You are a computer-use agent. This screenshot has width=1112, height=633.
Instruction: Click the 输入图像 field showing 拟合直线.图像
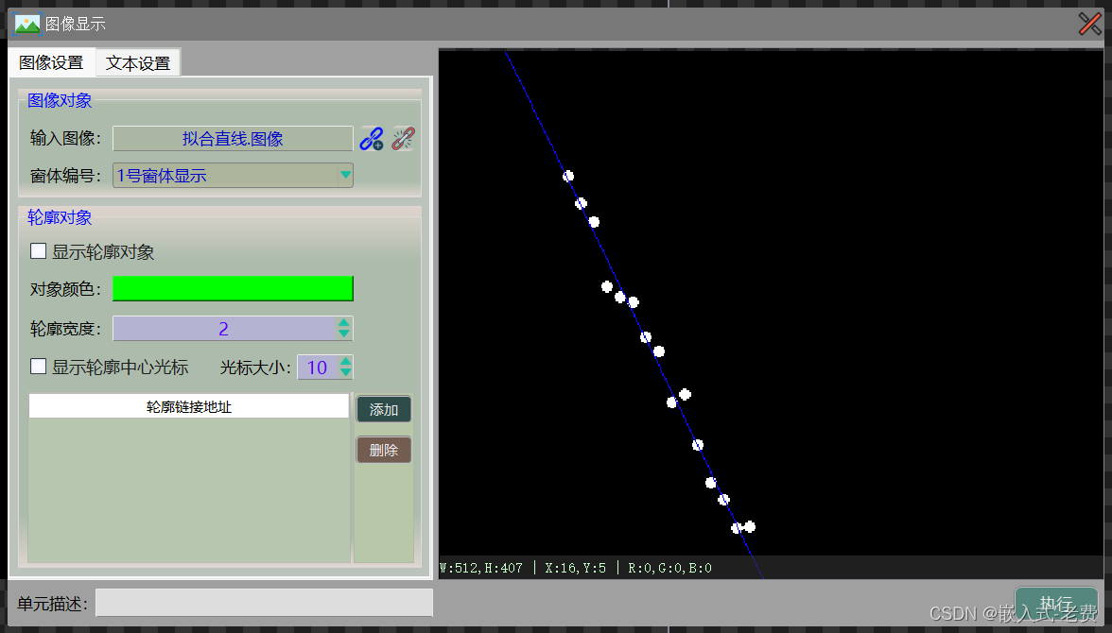233,138
